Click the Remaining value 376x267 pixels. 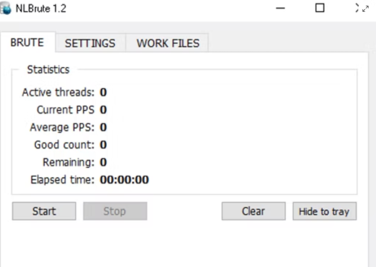(104, 162)
